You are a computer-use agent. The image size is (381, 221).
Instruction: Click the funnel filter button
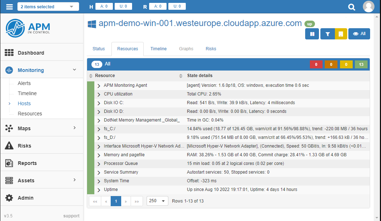(327, 34)
